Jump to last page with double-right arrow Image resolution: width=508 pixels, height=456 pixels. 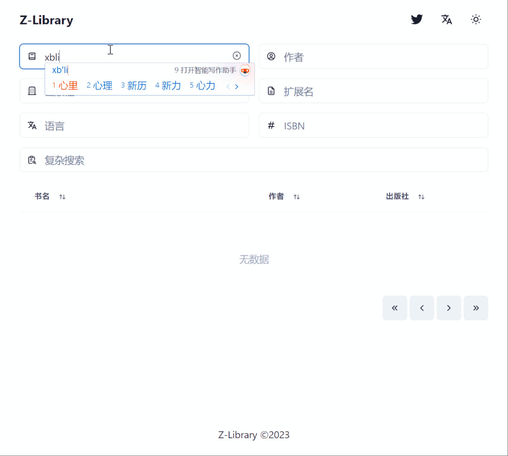click(x=476, y=308)
